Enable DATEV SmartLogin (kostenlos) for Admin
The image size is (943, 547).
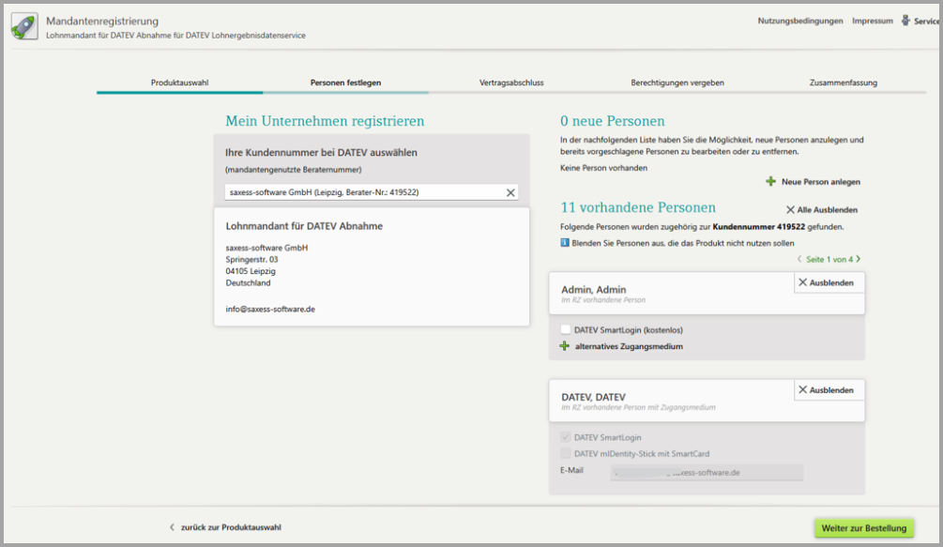[x=565, y=329]
